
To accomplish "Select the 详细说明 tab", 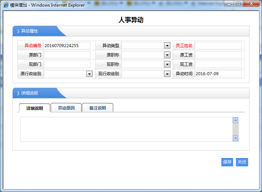I will (35, 108).
